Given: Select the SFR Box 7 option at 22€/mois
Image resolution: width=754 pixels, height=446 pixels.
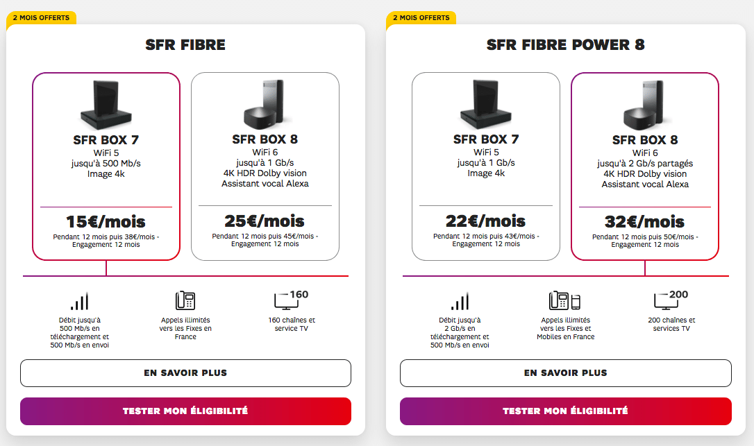Looking at the screenshot, I should point(486,166).
